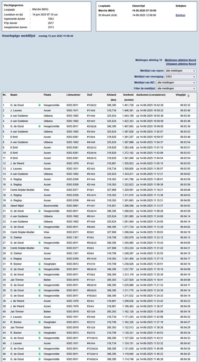Go to the 'Uitslagen afdeling Noord' link
The image size is (199, 362).
pyautogui.click(x=181, y=64)
